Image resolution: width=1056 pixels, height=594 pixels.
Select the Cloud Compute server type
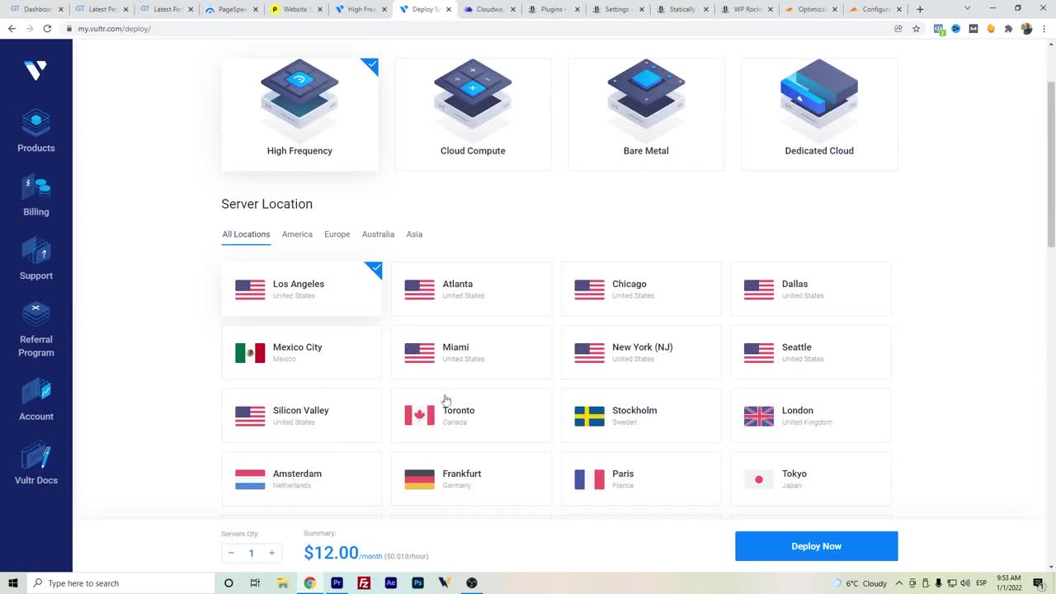[473, 114]
